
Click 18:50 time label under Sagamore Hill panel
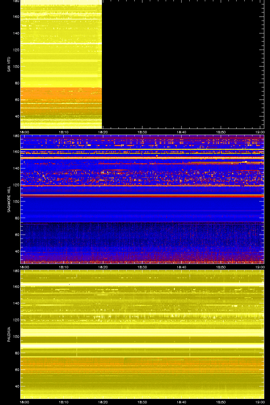pos(221,267)
